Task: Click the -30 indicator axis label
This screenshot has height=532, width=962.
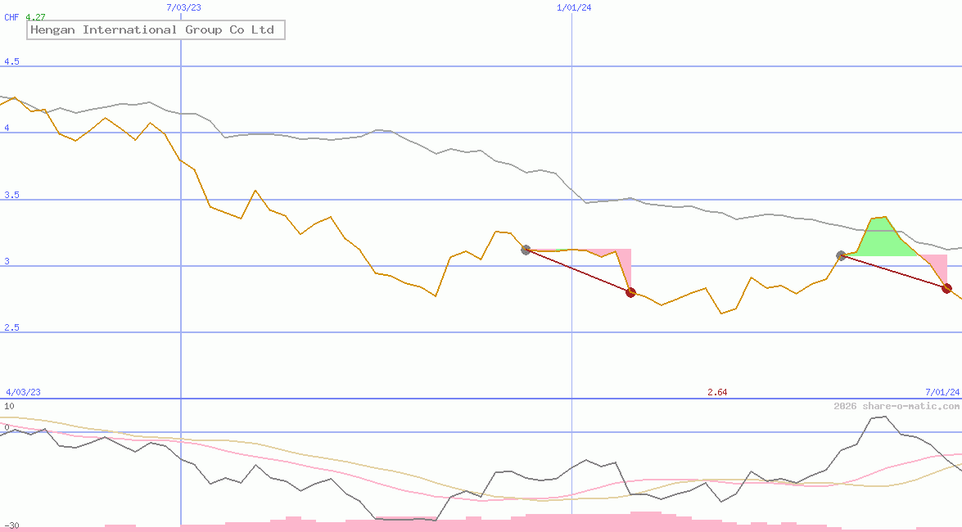Action: [x=11, y=525]
